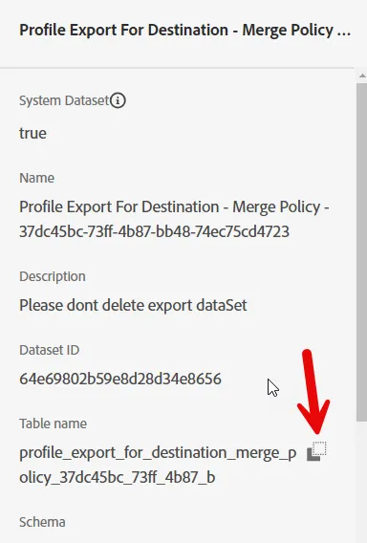The height and width of the screenshot is (543, 367).
Task: Click the truncated panel title heading
Action: pos(184,31)
